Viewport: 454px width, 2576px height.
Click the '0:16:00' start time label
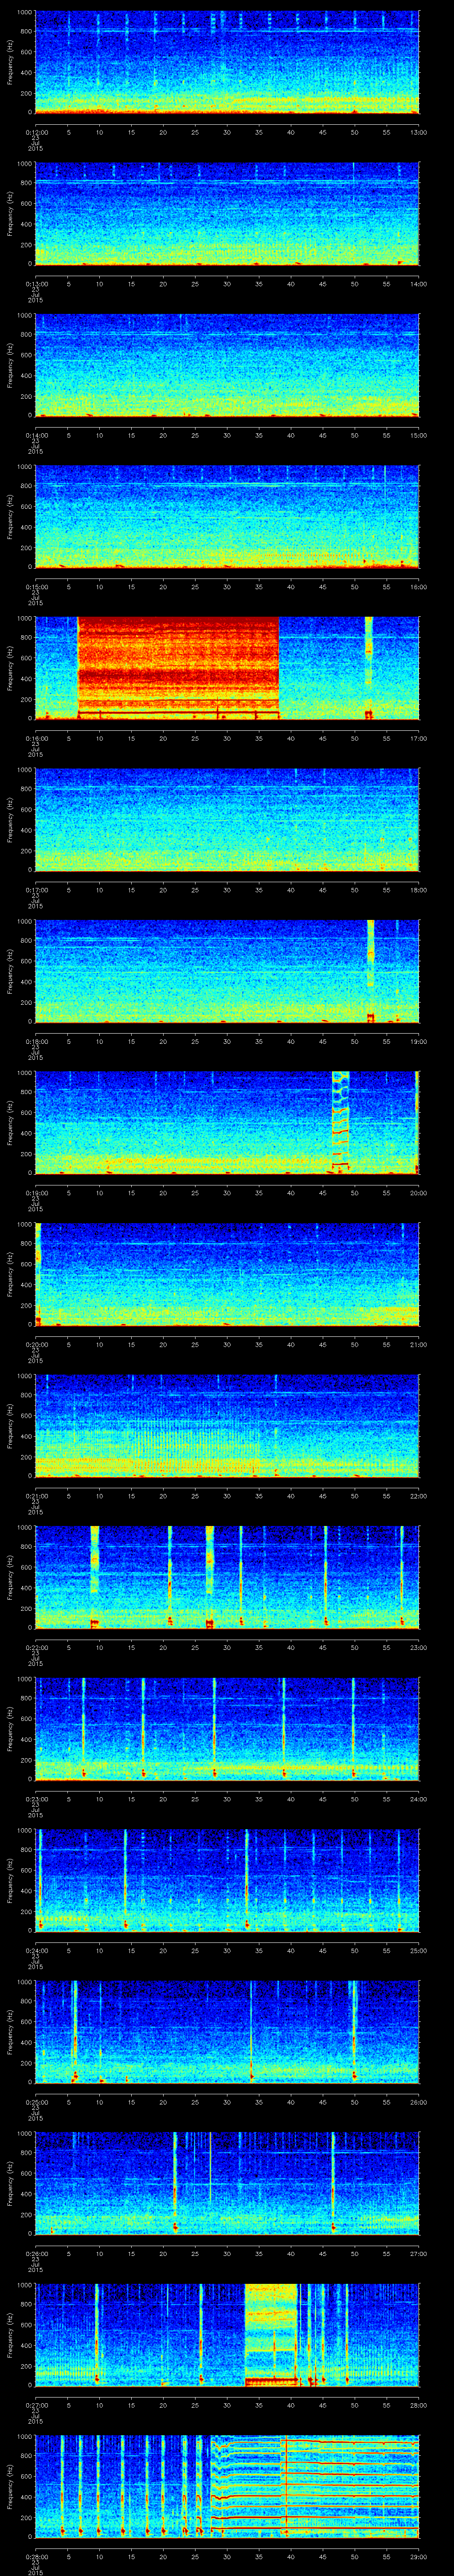[36, 738]
